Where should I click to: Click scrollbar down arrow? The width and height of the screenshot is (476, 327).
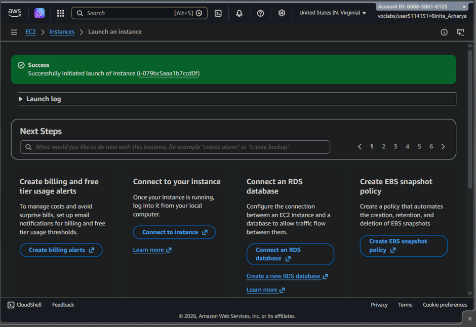470,294
